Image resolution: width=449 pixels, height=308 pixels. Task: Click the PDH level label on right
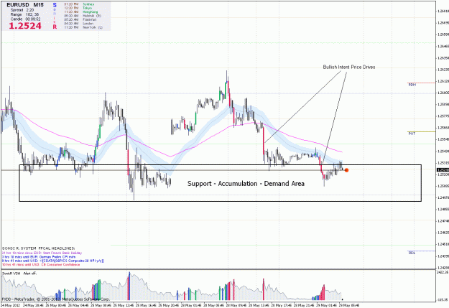tap(412, 85)
